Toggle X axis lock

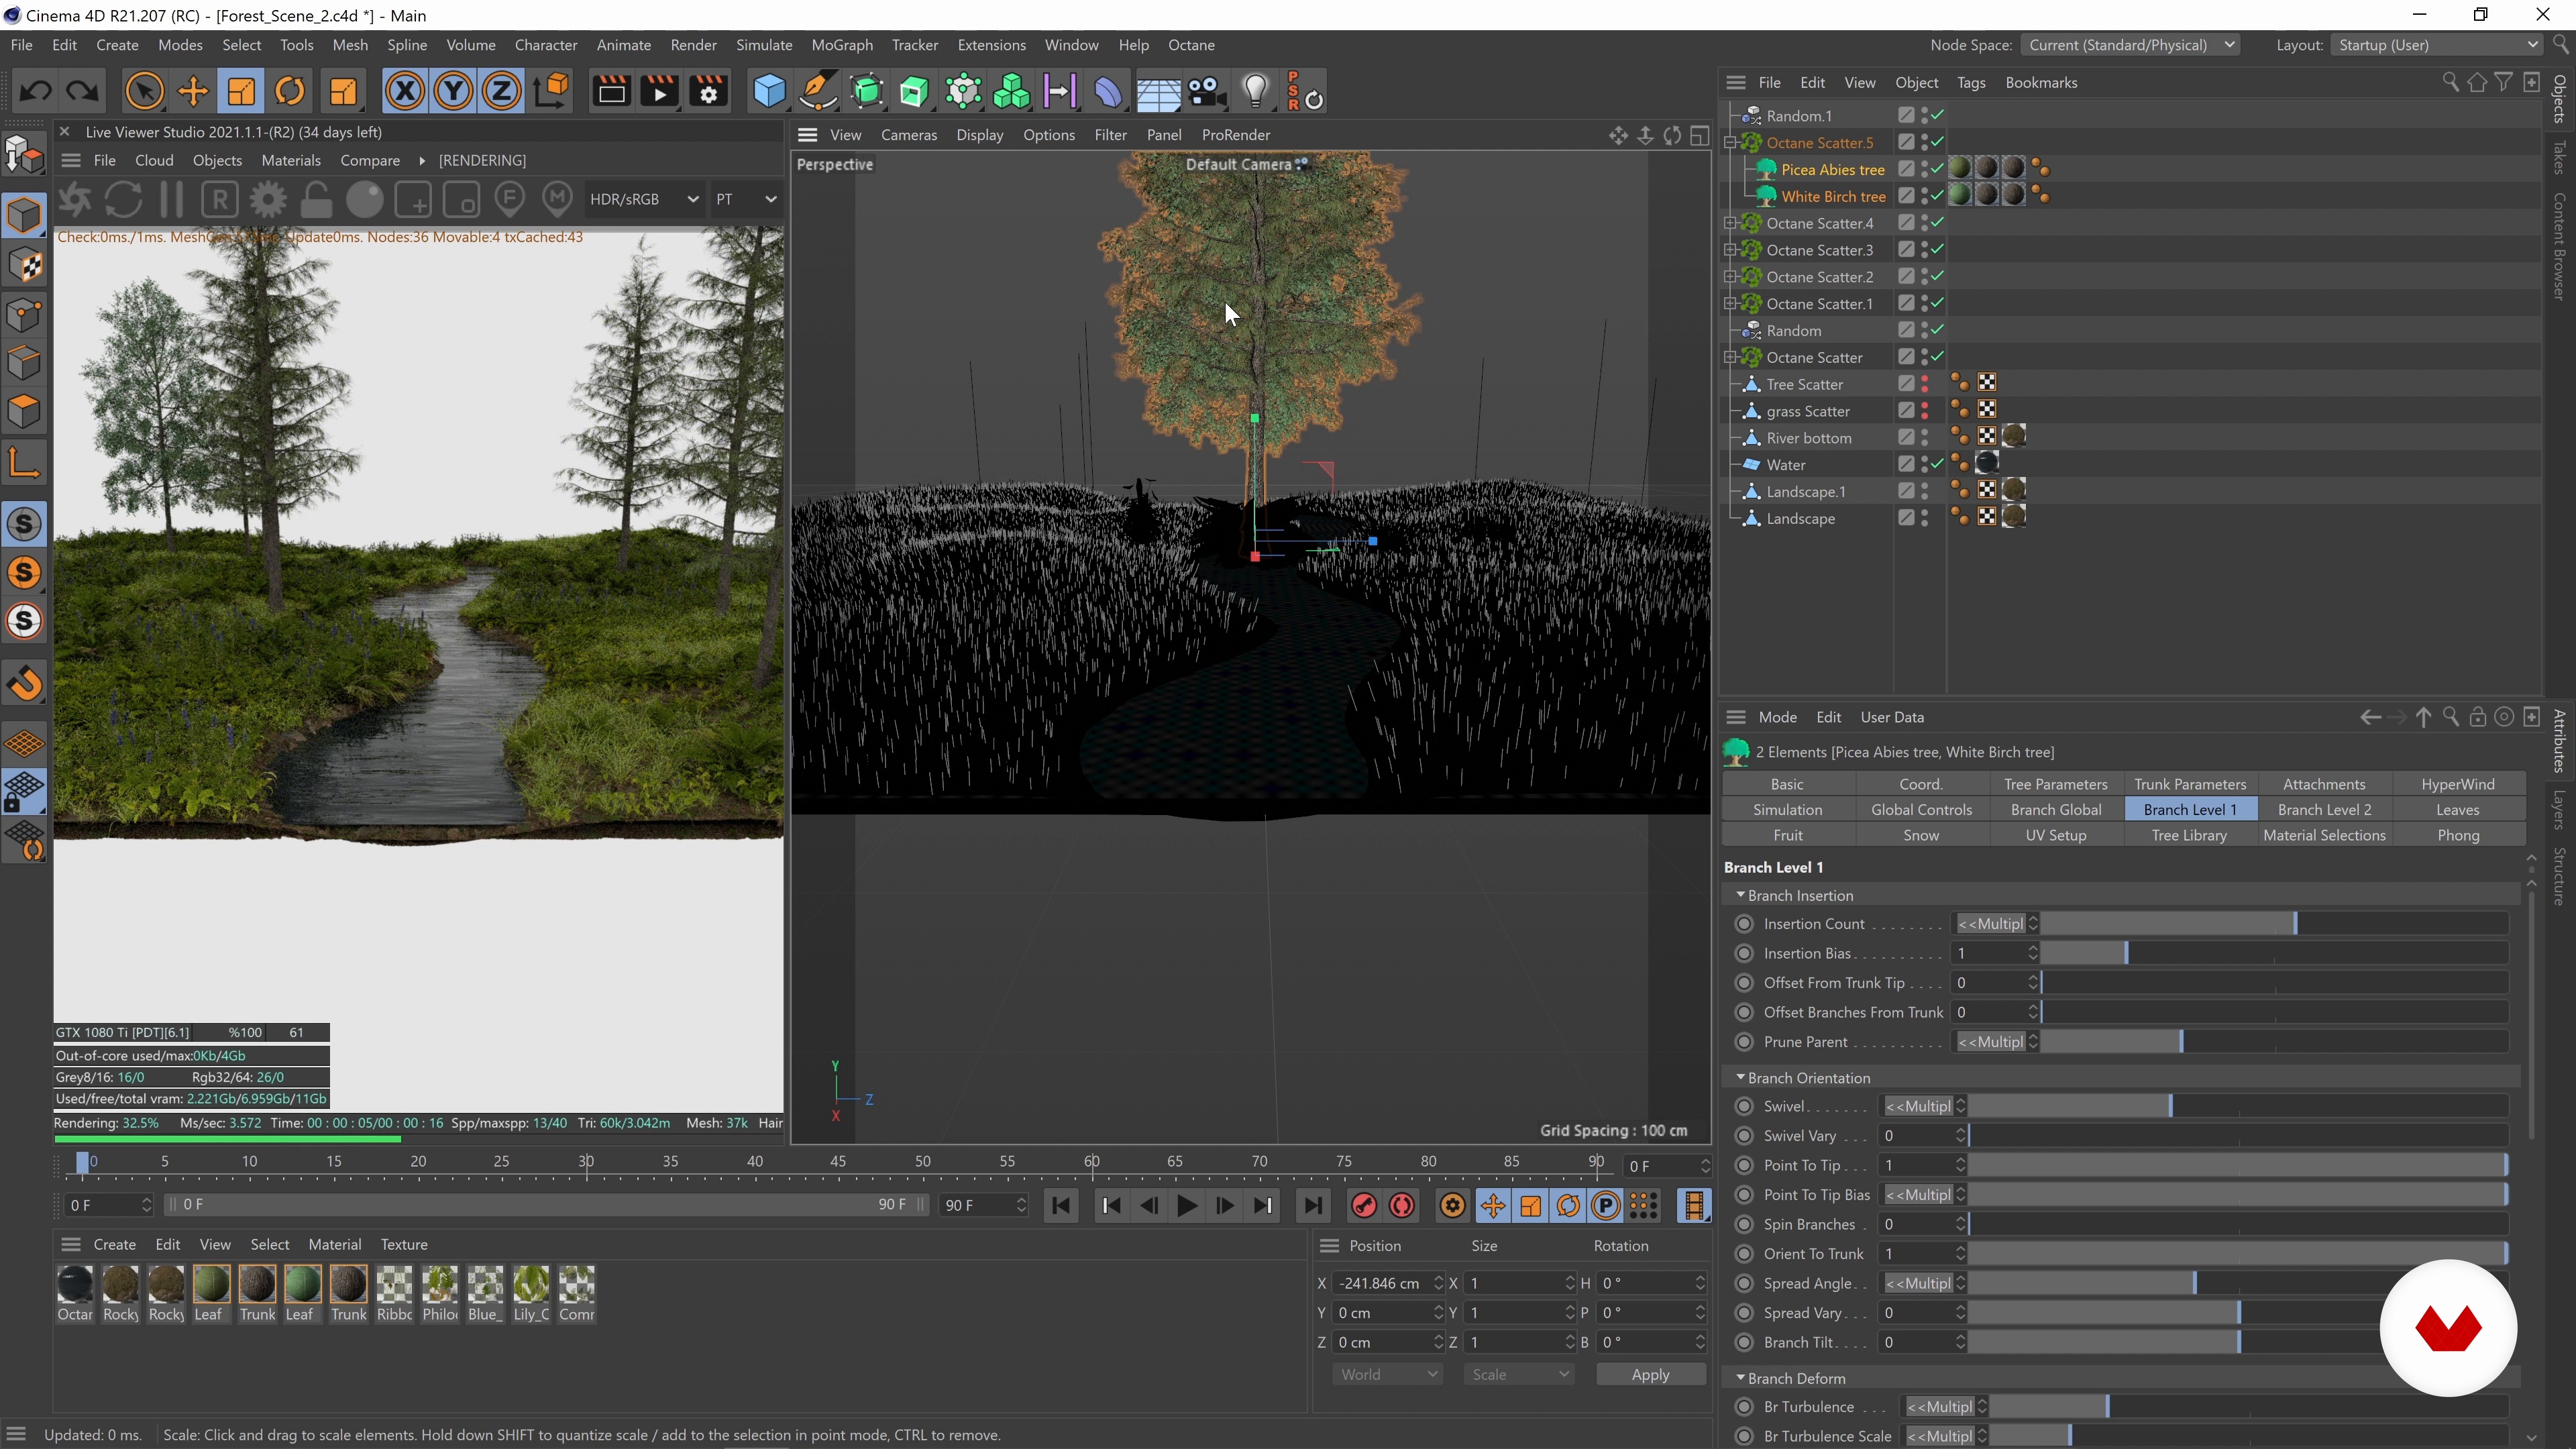404,92
